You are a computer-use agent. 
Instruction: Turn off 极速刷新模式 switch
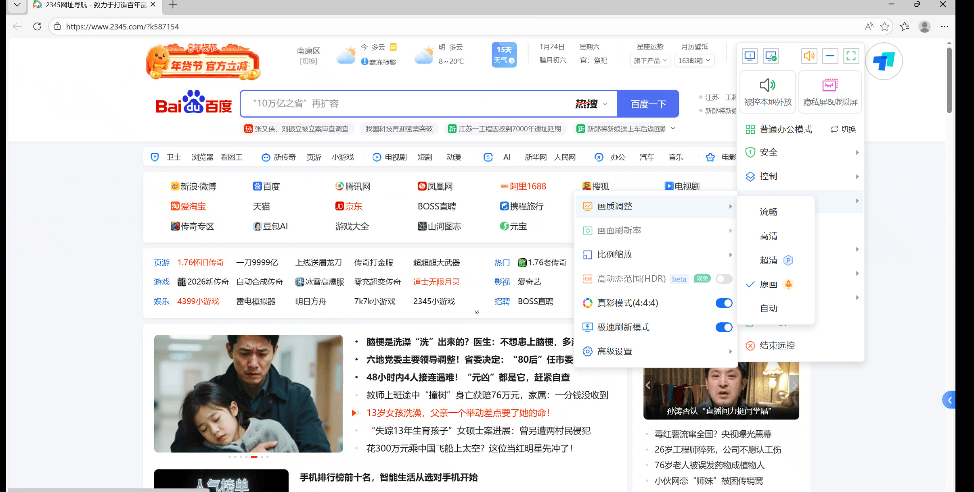tap(723, 327)
